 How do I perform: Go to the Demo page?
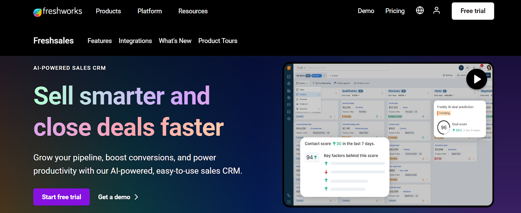[x=366, y=11]
